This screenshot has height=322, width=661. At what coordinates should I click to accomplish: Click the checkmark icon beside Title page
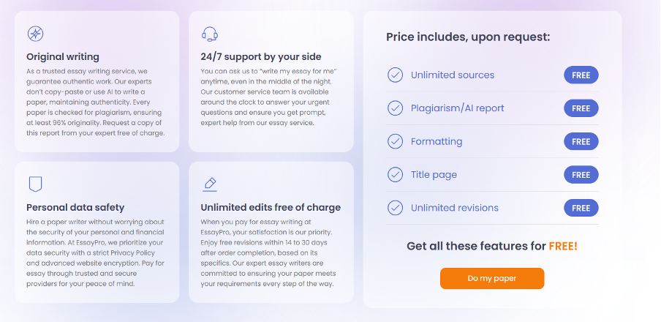click(x=395, y=175)
